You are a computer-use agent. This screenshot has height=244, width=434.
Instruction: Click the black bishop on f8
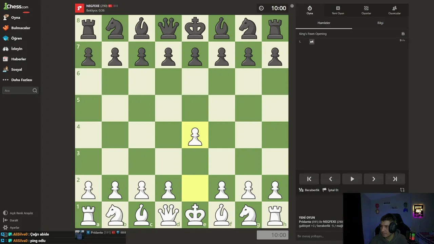click(222, 28)
